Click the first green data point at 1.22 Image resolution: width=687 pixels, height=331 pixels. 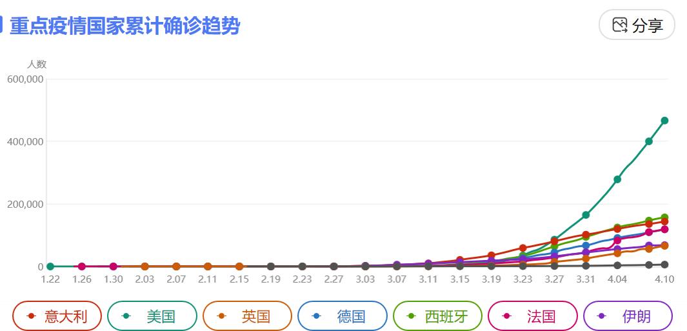[x=50, y=266]
